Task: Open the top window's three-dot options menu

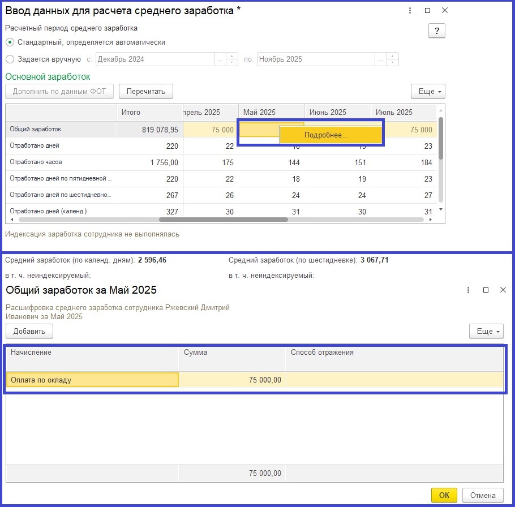Action: (409, 11)
